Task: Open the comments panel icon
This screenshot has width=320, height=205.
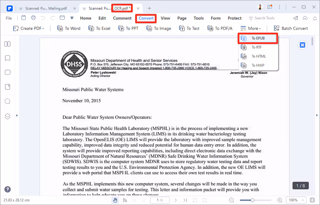Action: [8, 73]
